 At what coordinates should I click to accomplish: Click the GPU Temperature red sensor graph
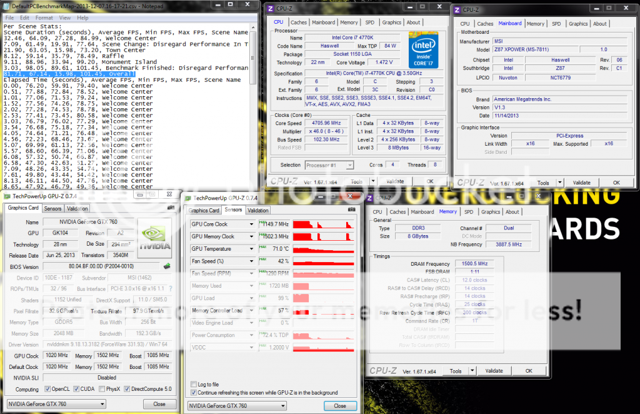(324, 249)
